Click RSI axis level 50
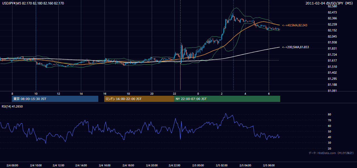 [329, 131]
